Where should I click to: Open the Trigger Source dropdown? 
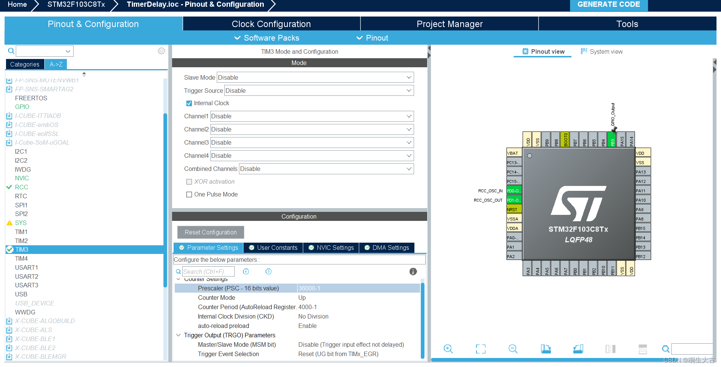coord(319,91)
